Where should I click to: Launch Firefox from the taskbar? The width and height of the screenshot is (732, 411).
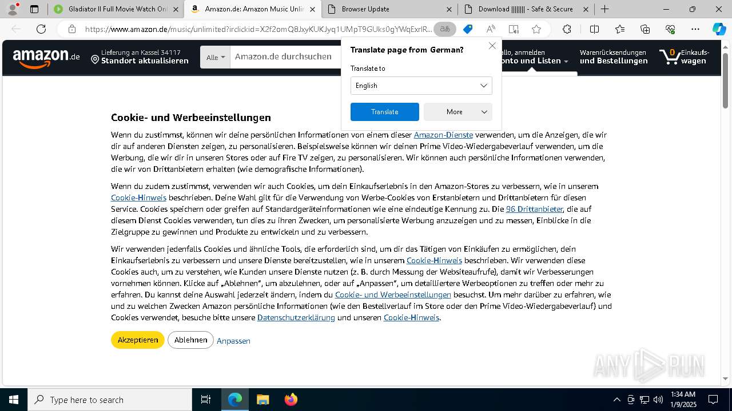291,400
